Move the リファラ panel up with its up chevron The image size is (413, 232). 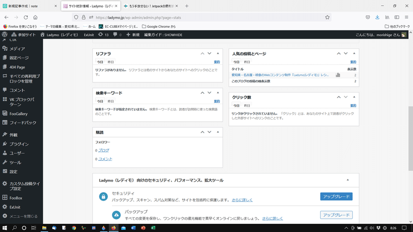(x=202, y=54)
